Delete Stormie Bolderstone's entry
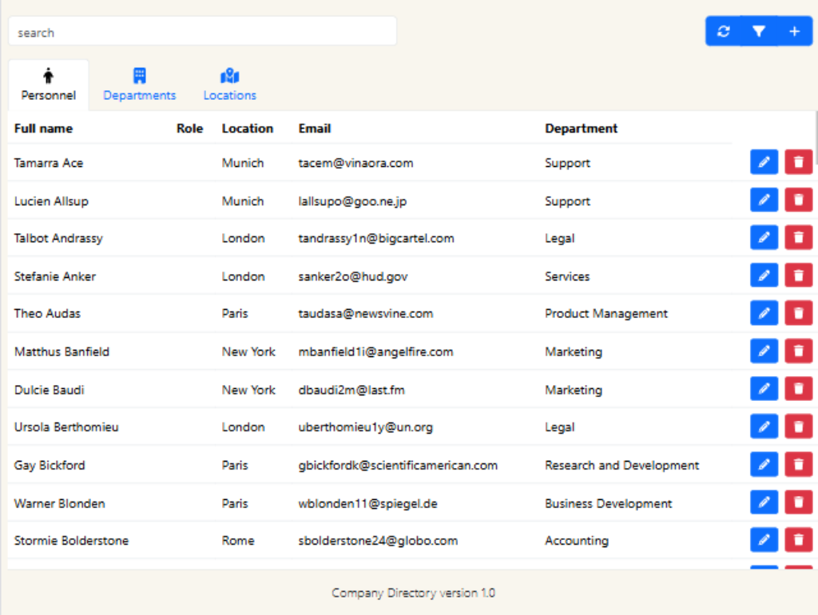 point(798,540)
